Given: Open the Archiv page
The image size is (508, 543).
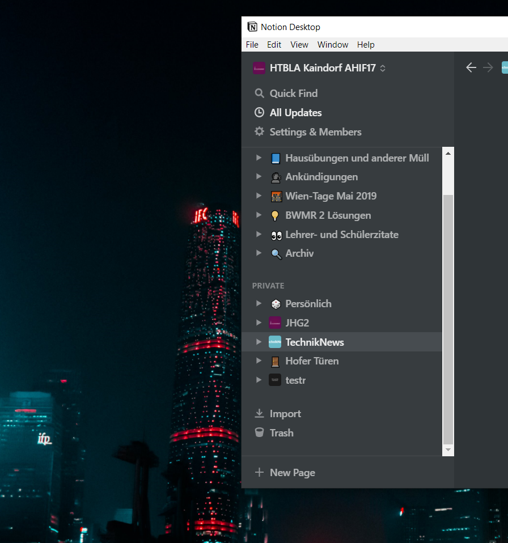Looking at the screenshot, I should point(299,253).
